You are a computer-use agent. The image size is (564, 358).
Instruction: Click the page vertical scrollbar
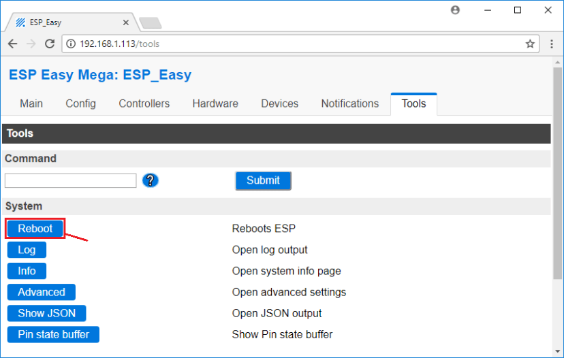click(558, 204)
